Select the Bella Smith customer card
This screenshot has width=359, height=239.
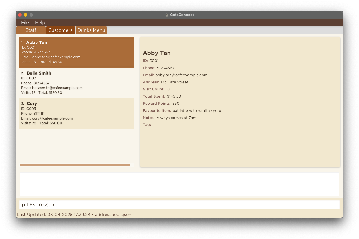point(77,83)
